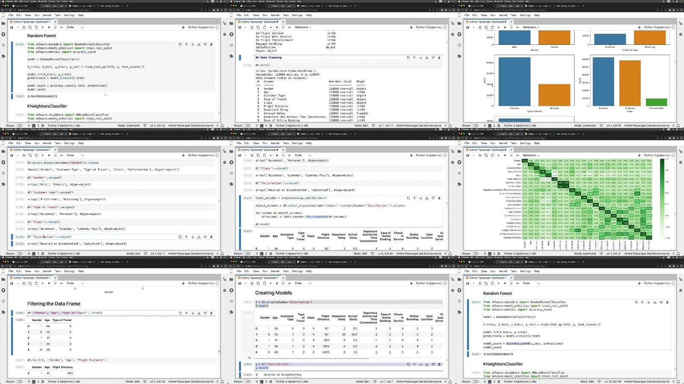Save the notebook showing the correlation heatmap
This screenshot has height=384, width=684.
(467, 155)
